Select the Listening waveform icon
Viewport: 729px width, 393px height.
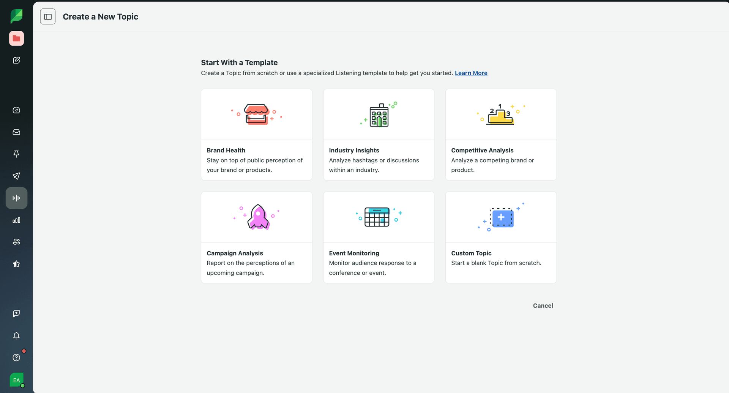tap(16, 198)
